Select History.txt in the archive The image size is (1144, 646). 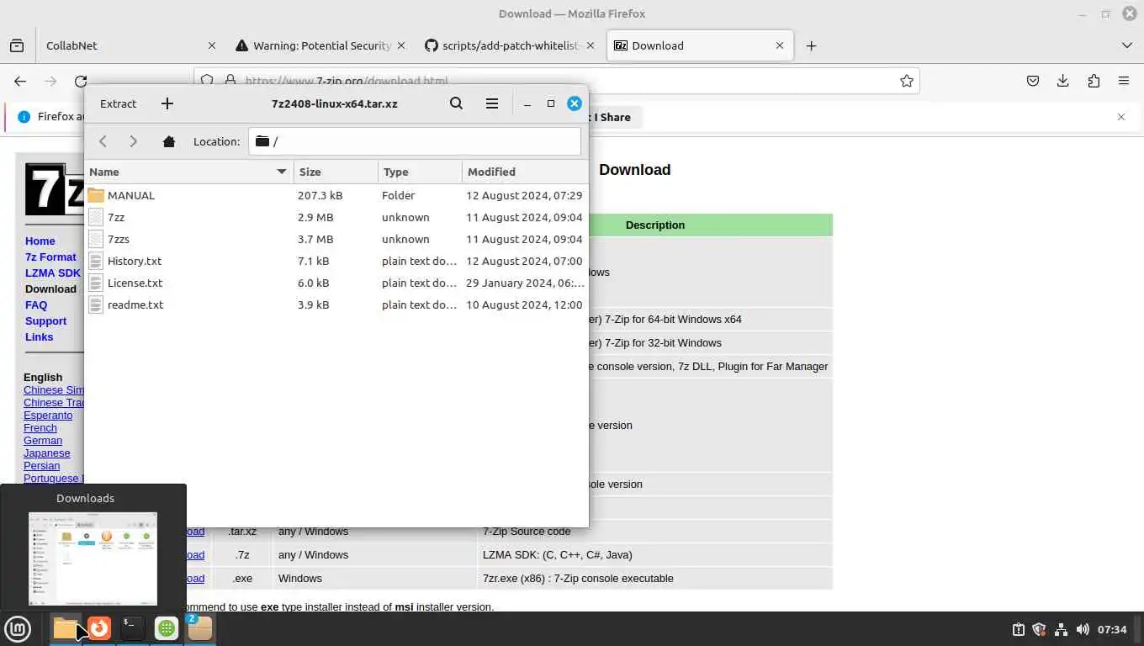pyautogui.click(x=336, y=261)
